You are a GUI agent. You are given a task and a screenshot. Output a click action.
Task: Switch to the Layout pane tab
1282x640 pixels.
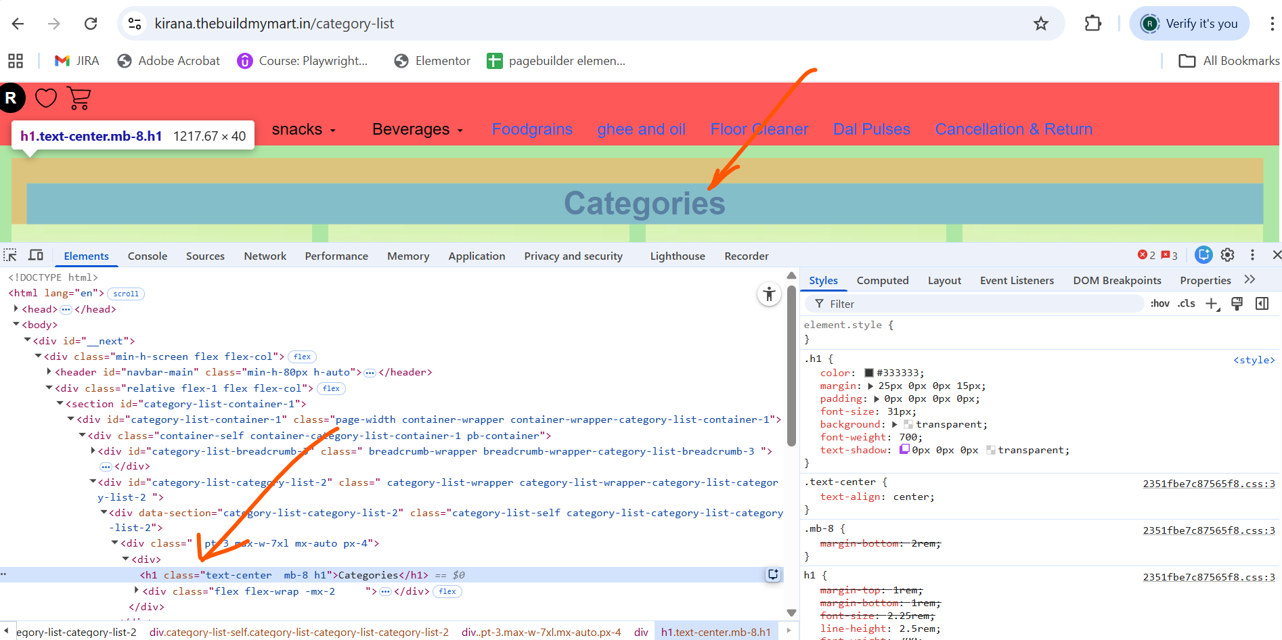(x=944, y=281)
